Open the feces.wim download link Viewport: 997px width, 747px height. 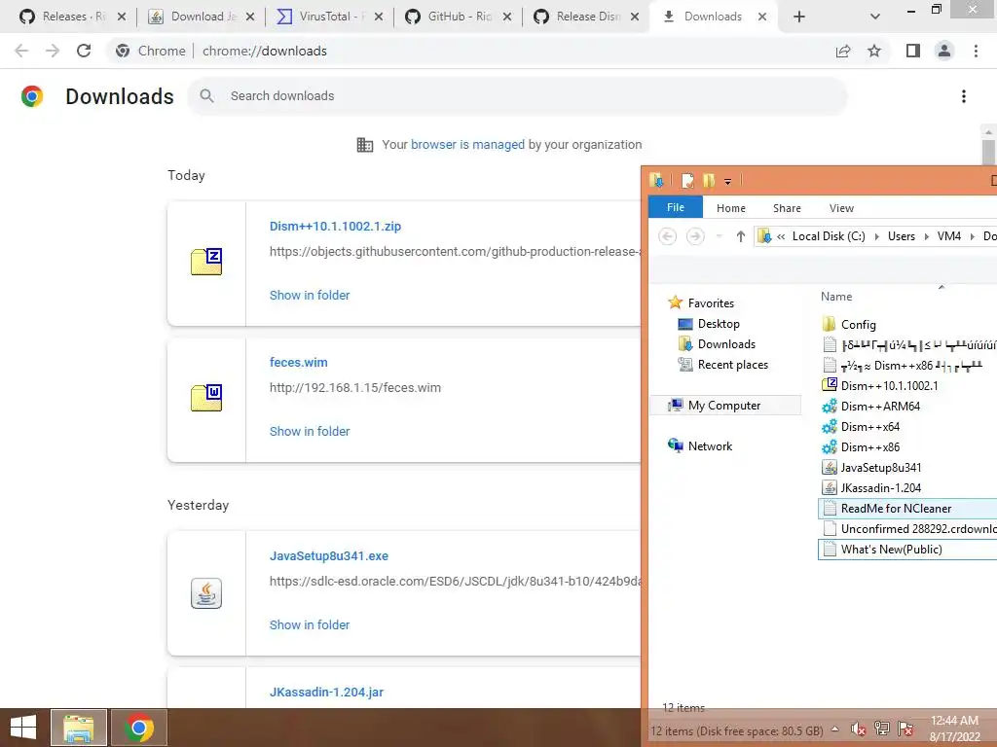click(298, 362)
